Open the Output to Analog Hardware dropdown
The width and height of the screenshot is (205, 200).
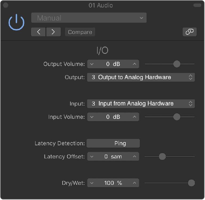click(141, 77)
